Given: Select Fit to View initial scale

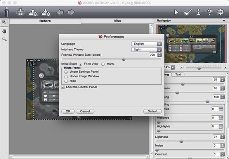Looking at the screenshot, I should coord(80,64).
